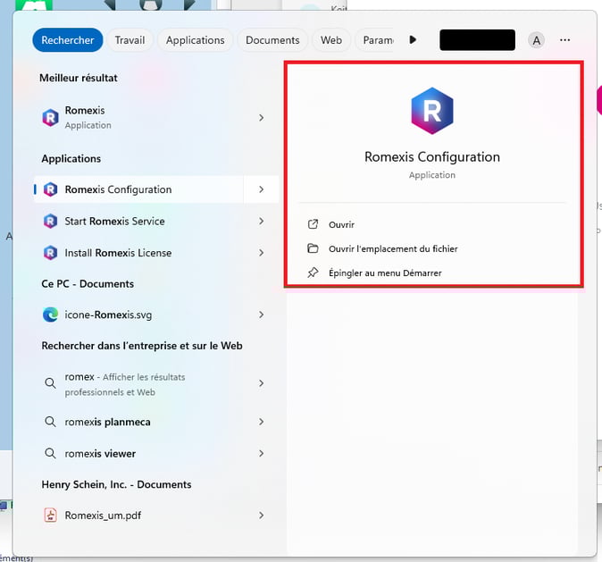This screenshot has height=562, width=602.
Task: Expand the icone-Romexis.svg chevron
Action: [262, 315]
